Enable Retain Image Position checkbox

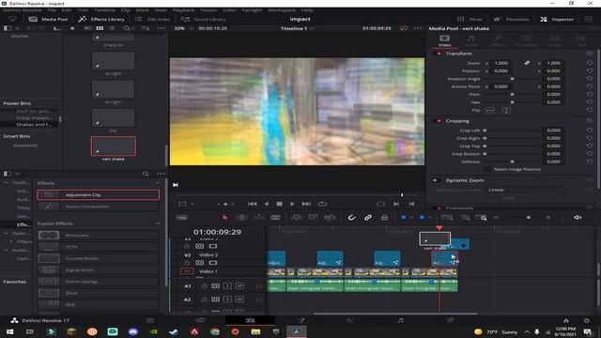point(487,169)
